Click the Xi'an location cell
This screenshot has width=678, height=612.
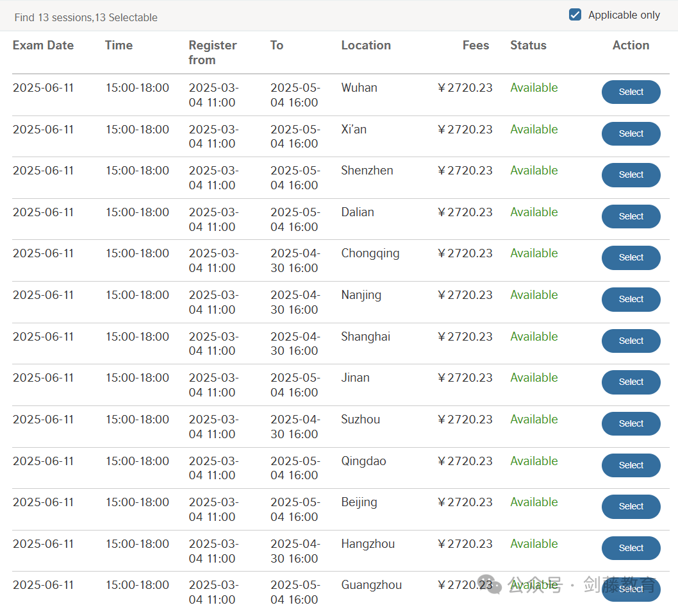[354, 130]
